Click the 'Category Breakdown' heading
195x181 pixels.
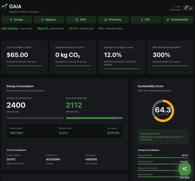click(x=148, y=150)
